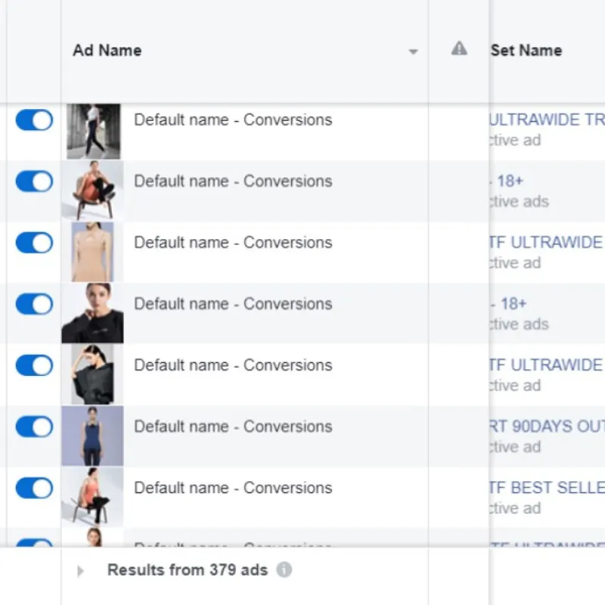Disable the ad toggle beside the beige top thumbnail
The image size is (605, 605).
click(34, 243)
